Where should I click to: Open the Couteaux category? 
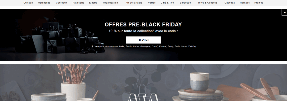[x=61, y=3]
